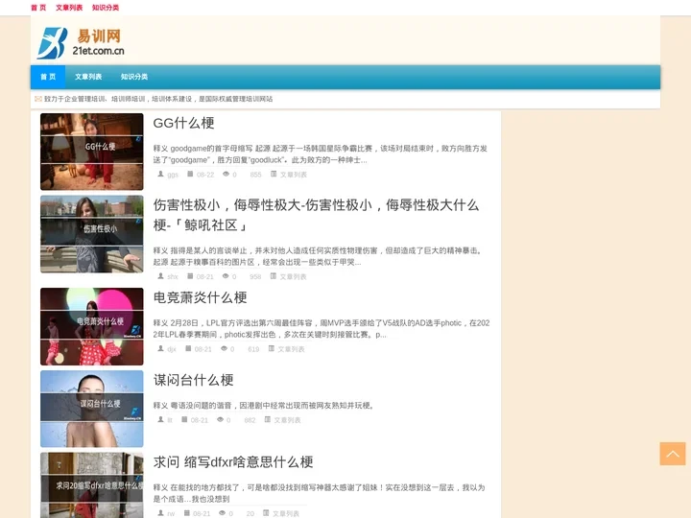
Task: Click the eye views icon under GG什么梗
Action: pos(226,174)
